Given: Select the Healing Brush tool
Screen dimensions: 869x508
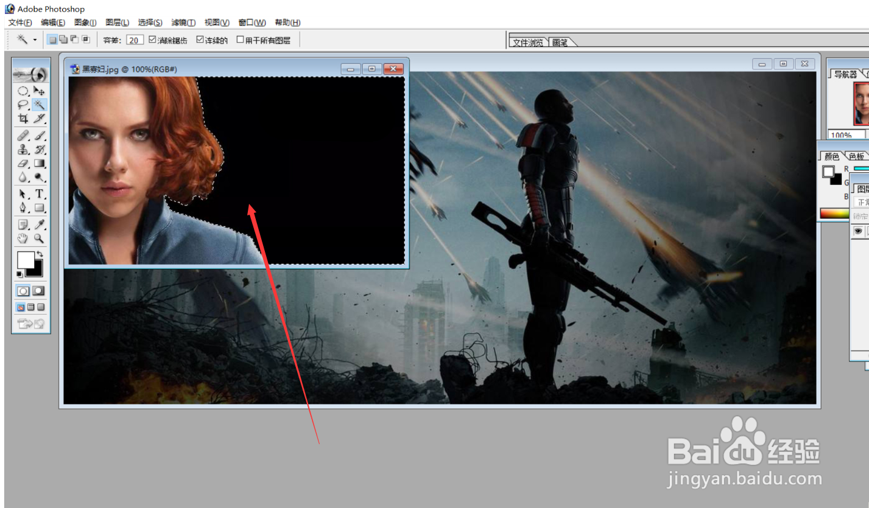Looking at the screenshot, I should [23, 135].
